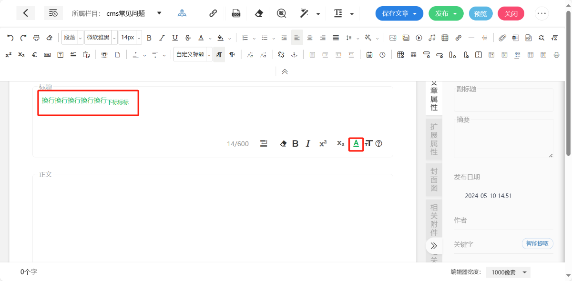Insert a table via grid icon
The width and height of the screenshot is (572, 281).
pos(445,38)
